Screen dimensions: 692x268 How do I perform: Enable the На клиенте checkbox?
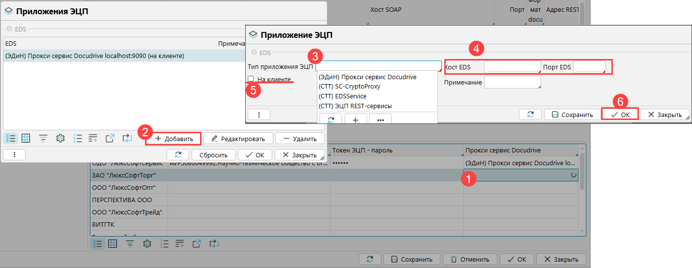click(x=251, y=79)
